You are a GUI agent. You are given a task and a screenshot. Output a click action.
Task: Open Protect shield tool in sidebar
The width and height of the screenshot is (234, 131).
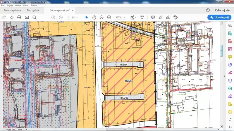click(230, 81)
